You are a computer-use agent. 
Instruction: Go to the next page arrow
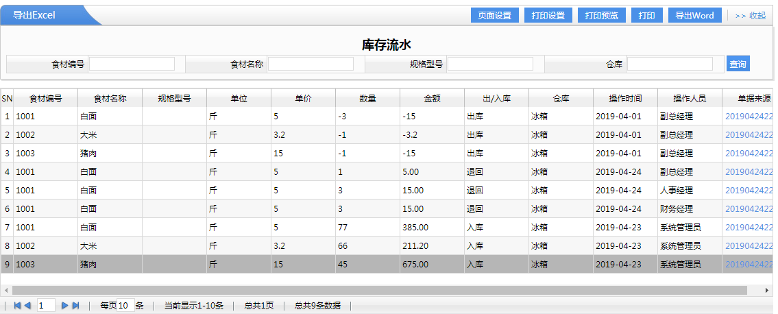[65, 306]
